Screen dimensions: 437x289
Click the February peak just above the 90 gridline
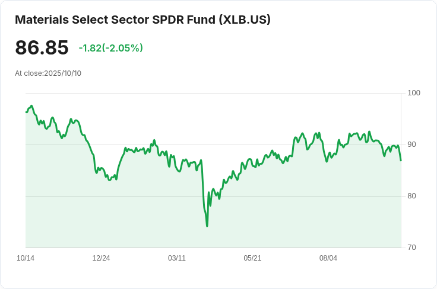click(154, 140)
